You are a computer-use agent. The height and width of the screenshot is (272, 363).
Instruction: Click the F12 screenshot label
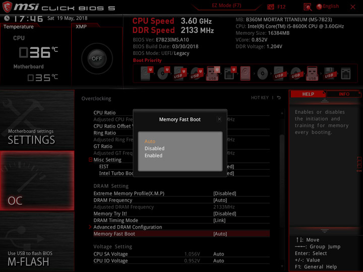point(281,7)
